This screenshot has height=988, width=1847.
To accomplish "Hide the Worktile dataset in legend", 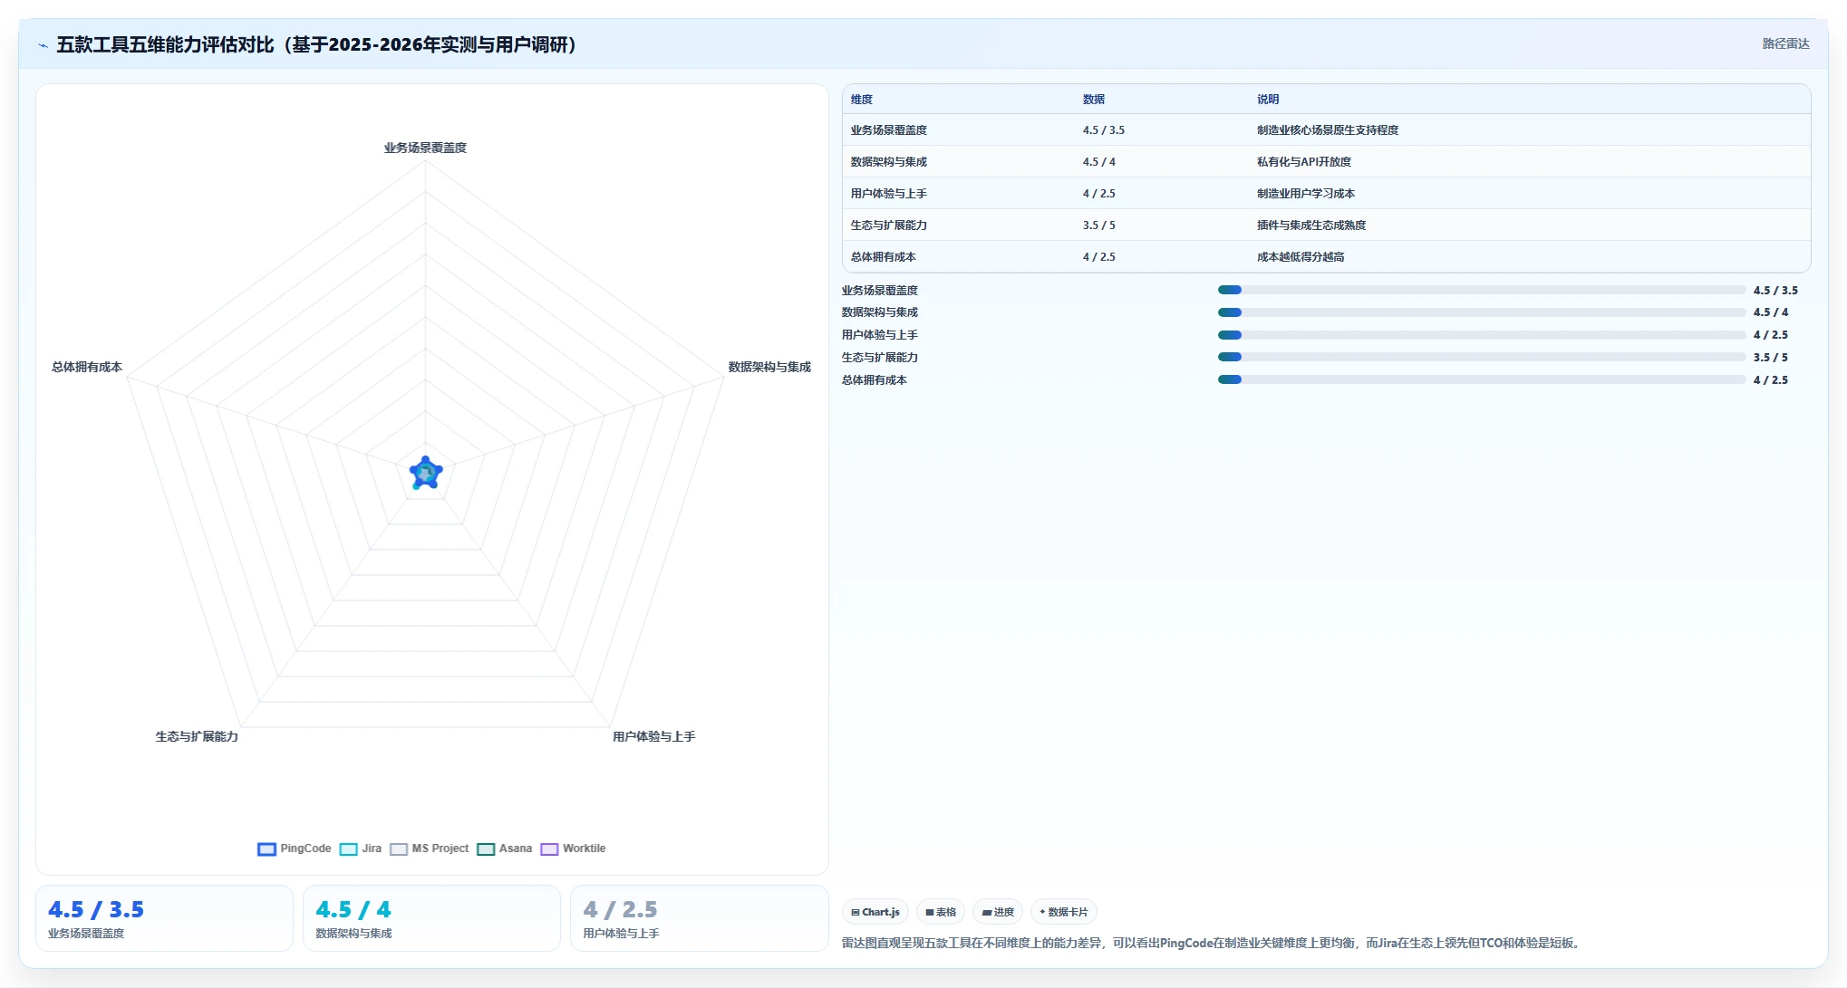I will pos(549,849).
